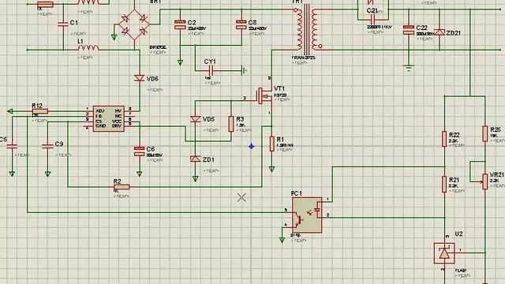Select the ZD21 zener diode
505x284 pixels.
(x=440, y=32)
